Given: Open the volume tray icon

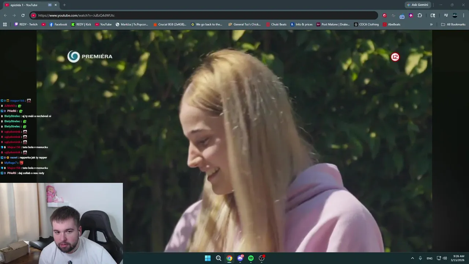Looking at the screenshot, I should tap(445, 258).
